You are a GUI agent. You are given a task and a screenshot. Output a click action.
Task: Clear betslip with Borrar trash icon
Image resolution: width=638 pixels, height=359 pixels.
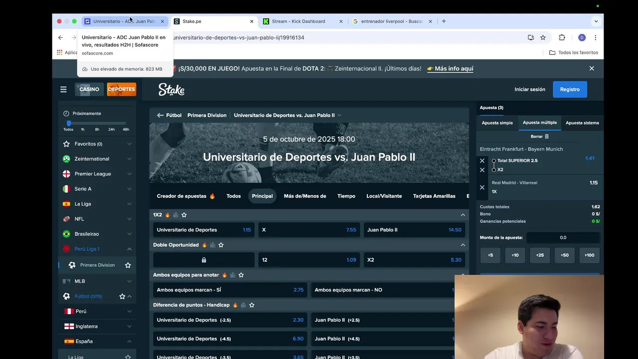[x=546, y=137]
